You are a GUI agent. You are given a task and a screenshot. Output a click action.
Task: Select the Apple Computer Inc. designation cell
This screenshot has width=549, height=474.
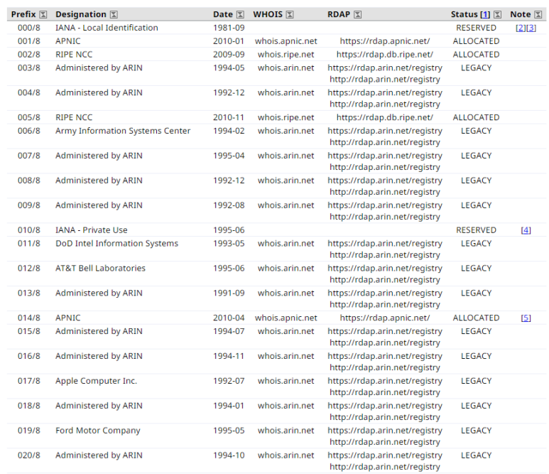96,381
